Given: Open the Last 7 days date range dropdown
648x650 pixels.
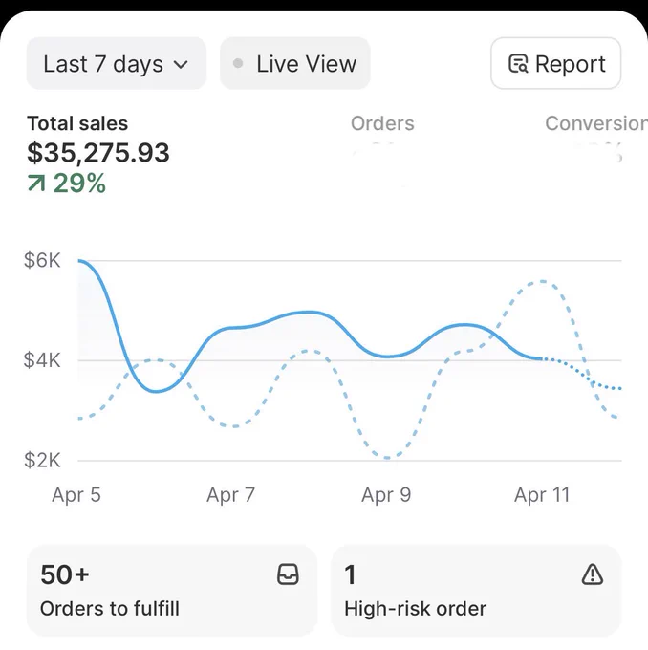Looking at the screenshot, I should (117, 63).
